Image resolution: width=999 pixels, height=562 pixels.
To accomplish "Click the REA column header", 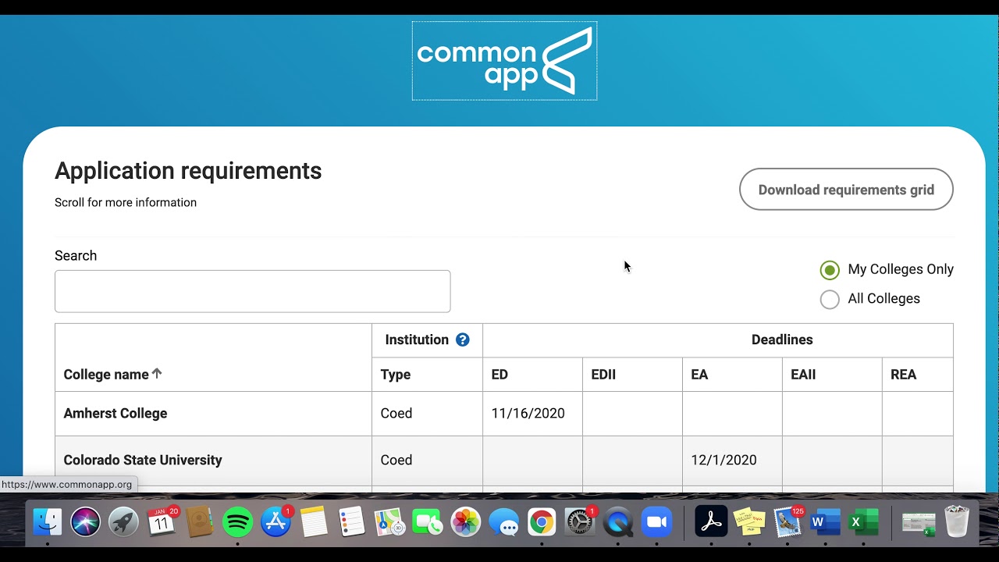I will (903, 375).
